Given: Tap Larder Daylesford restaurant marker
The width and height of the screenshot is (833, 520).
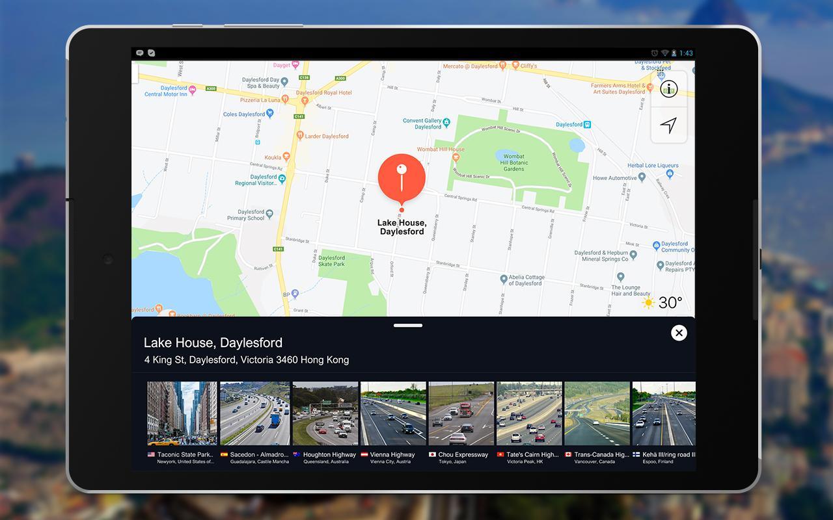Looking at the screenshot, I should pos(299,136).
